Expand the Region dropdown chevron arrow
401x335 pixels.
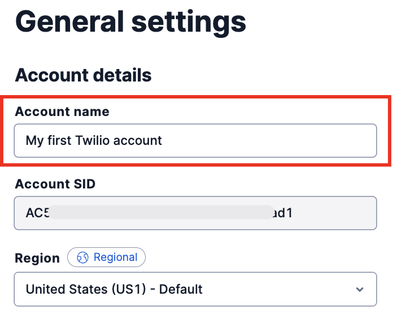point(360,290)
